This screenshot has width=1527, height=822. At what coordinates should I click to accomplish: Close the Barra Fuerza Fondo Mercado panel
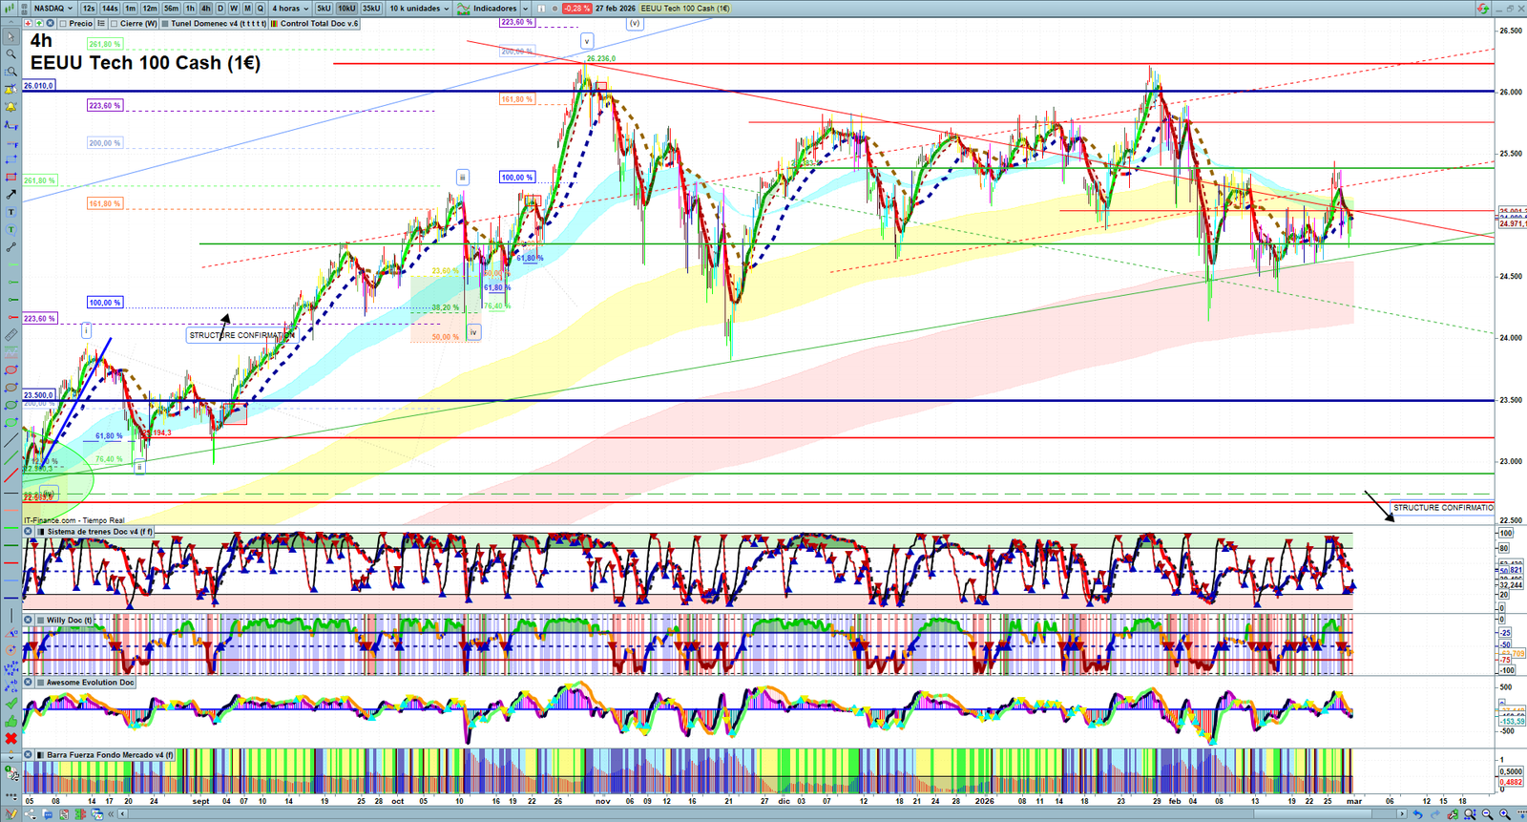point(29,755)
